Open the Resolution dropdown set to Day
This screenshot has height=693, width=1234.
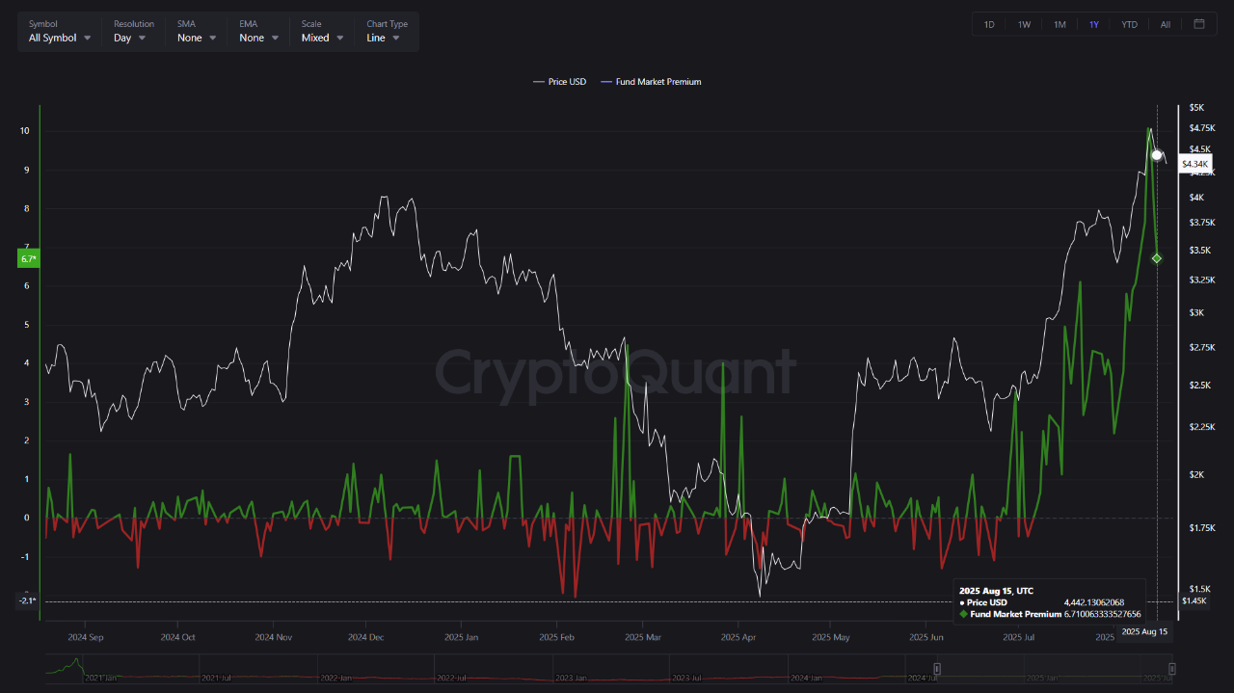(128, 38)
